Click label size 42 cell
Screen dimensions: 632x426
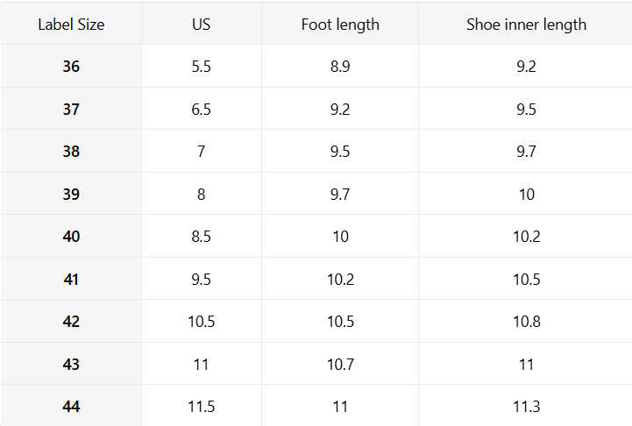coord(71,322)
